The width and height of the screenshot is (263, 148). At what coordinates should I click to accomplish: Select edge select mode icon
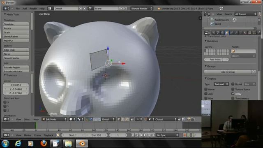pos(123,119)
